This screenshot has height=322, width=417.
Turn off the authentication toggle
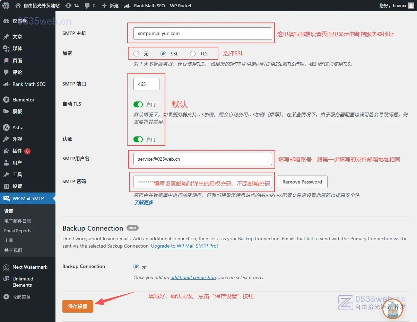coord(138,140)
